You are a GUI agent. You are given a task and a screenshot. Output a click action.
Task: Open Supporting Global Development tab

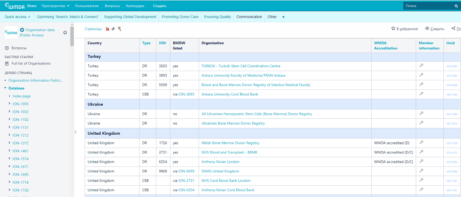point(130,17)
